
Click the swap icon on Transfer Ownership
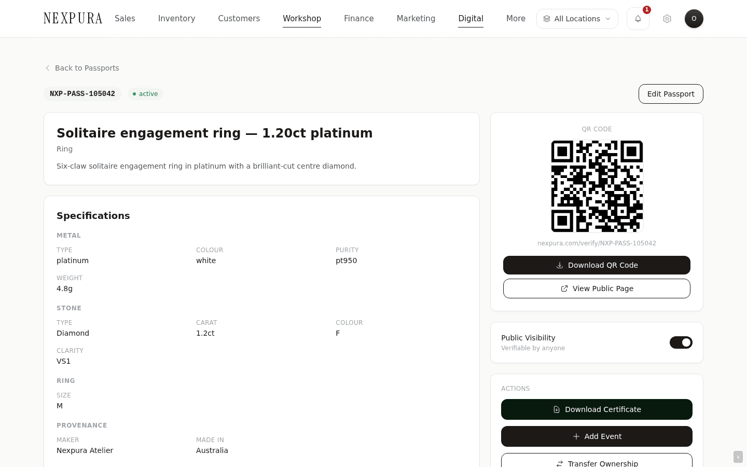(x=560, y=463)
